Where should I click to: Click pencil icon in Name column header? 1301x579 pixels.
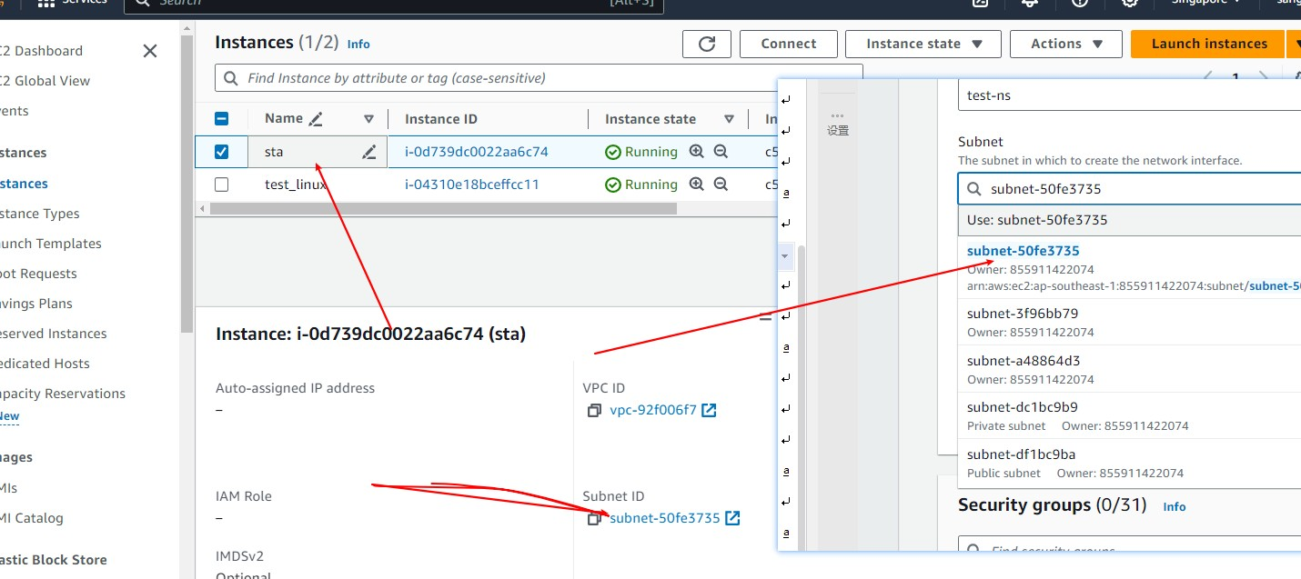tap(316, 119)
